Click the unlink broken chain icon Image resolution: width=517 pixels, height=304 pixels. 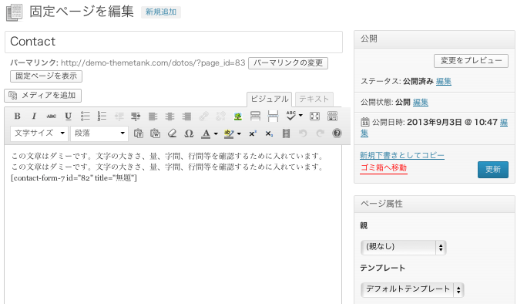[220, 117]
